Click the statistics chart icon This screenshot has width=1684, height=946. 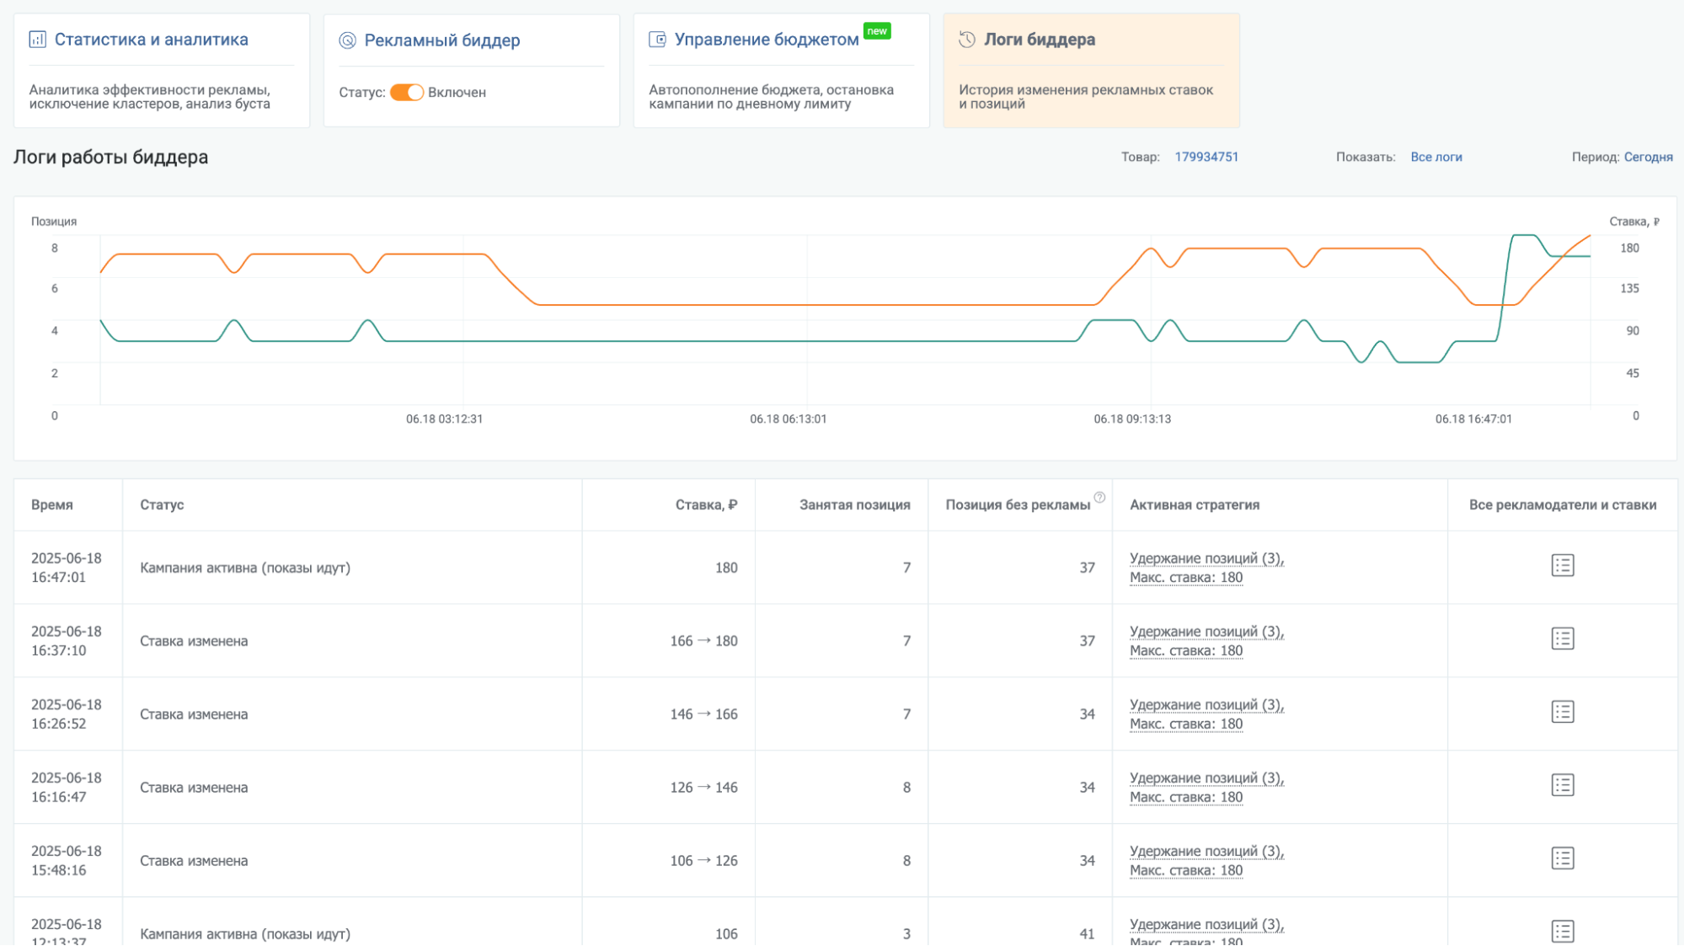coord(37,40)
